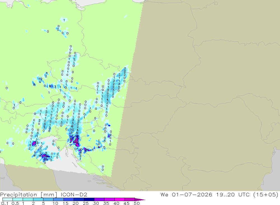
Task: Click the '(15+05)' forecast run label
Action: click(266, 194)
